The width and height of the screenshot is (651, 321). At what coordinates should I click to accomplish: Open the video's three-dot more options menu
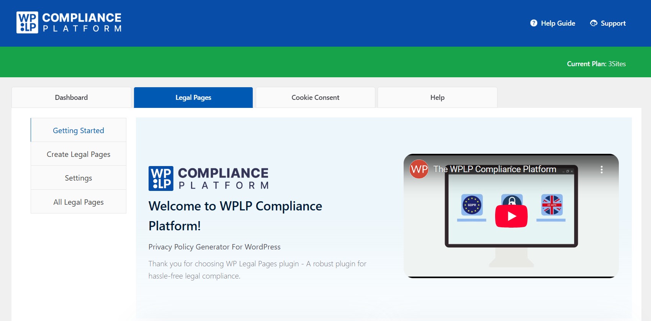tap(602, 169)
